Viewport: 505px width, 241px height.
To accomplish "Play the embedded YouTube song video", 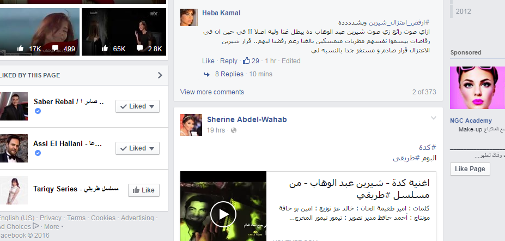I will tap(223, 214).
